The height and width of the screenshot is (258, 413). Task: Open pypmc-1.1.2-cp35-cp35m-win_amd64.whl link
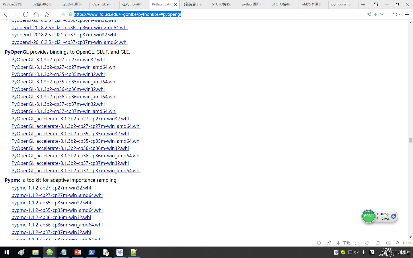(57, 210)
